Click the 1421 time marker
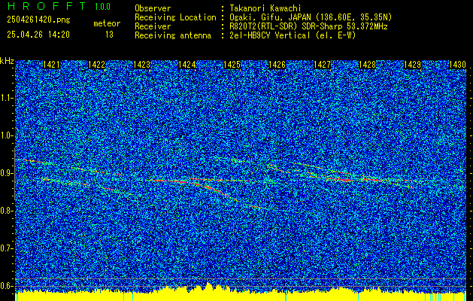Image resolution: width=473 pixels, height=301 pixels. [x=51, y=65]
